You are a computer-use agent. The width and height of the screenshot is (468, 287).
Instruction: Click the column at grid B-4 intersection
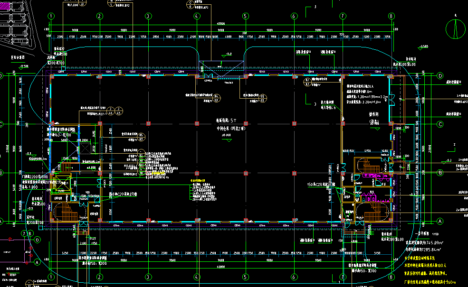197,173
